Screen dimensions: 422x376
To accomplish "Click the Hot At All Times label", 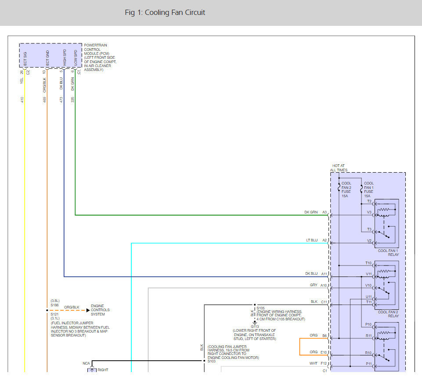I will tap(339, 168).
